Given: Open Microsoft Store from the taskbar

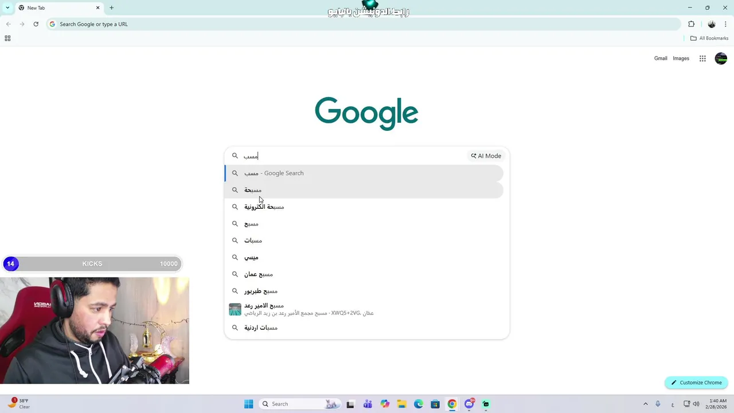Looking at the screenshot, I should click(x=435, y=404).
